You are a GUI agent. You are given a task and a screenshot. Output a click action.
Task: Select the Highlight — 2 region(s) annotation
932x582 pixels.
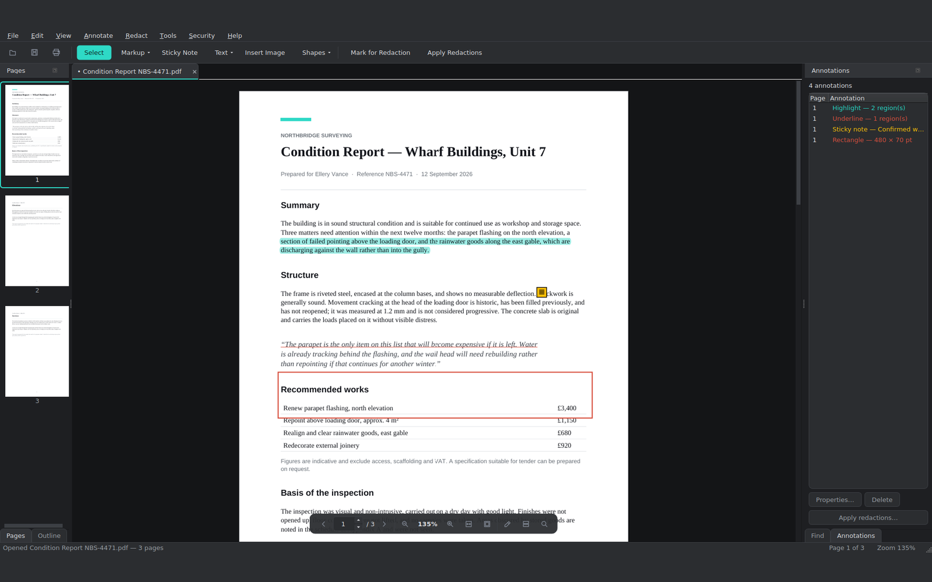pos(868,108)
